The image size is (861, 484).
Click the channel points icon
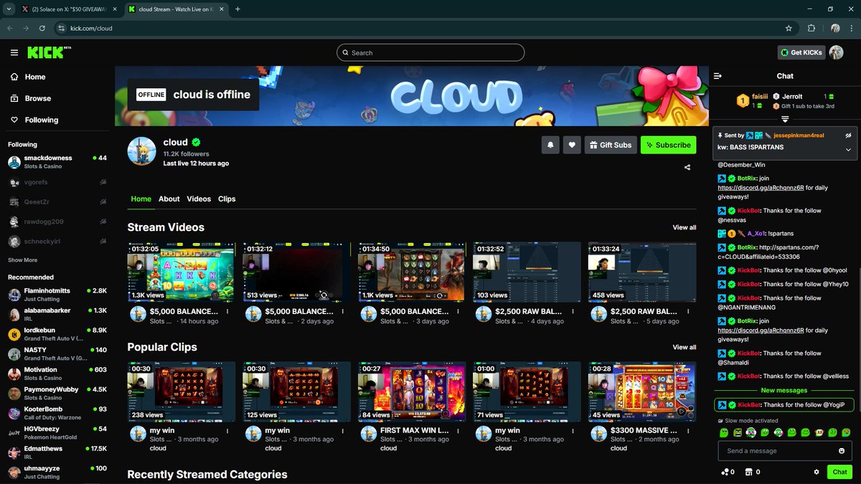pos(727,472)
